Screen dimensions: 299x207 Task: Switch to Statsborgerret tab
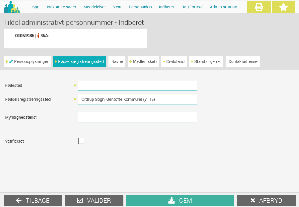click(206, 61)
